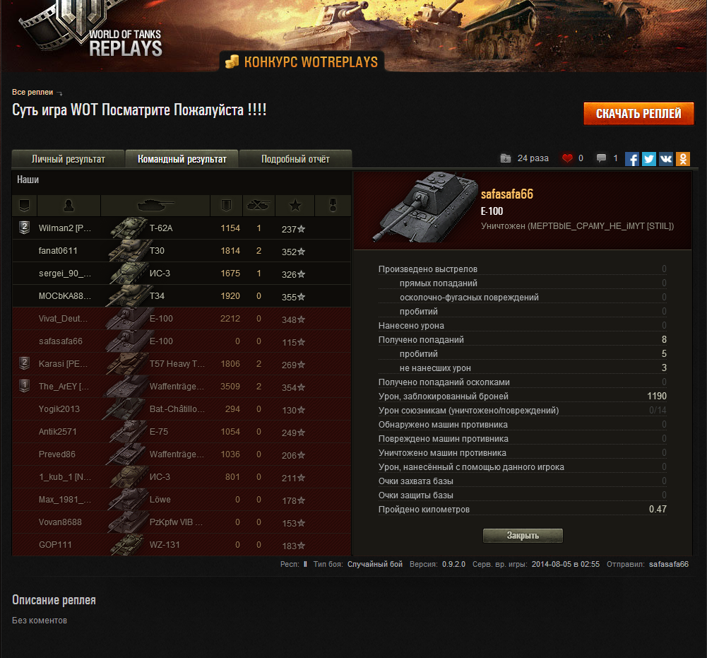This screenshot has height=658, width=707.
Task: Select the Командный результат tab
Action: coord(182,159)
